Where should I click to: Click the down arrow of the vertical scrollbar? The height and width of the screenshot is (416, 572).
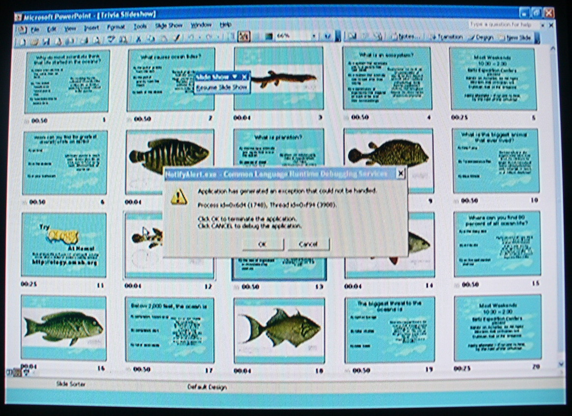coord(561,364)
